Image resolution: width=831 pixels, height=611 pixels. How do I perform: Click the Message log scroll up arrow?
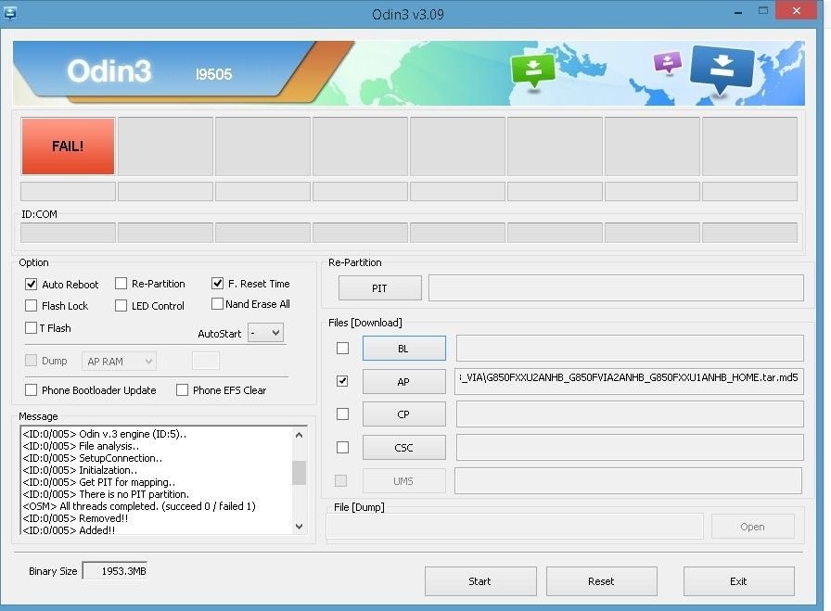[299, 435]
